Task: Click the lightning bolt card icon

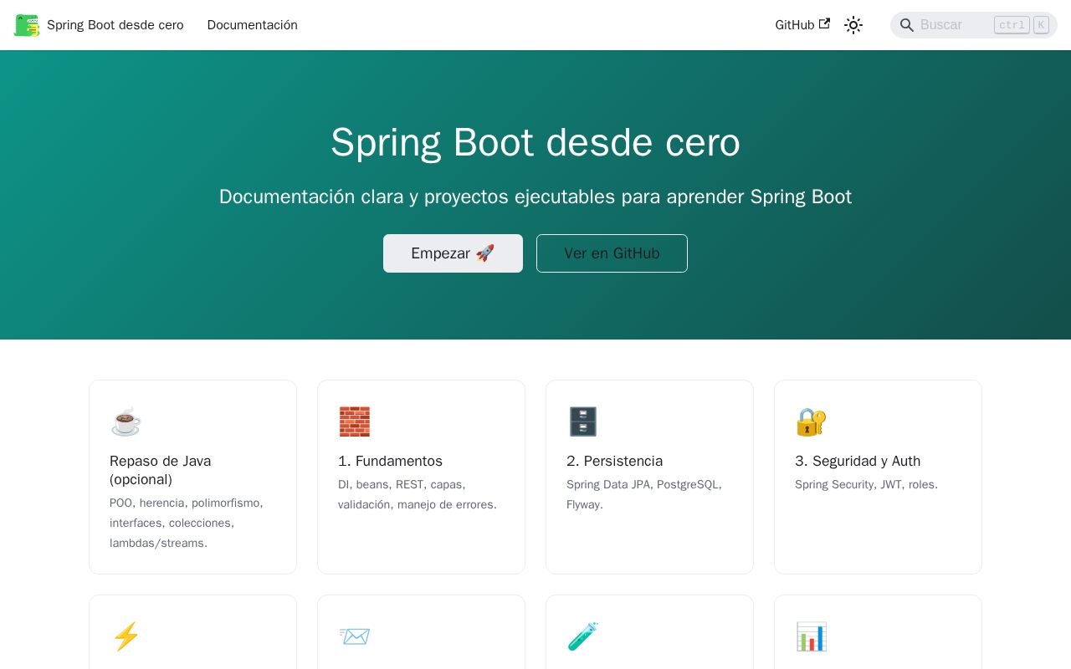Action: coord(126,636)
